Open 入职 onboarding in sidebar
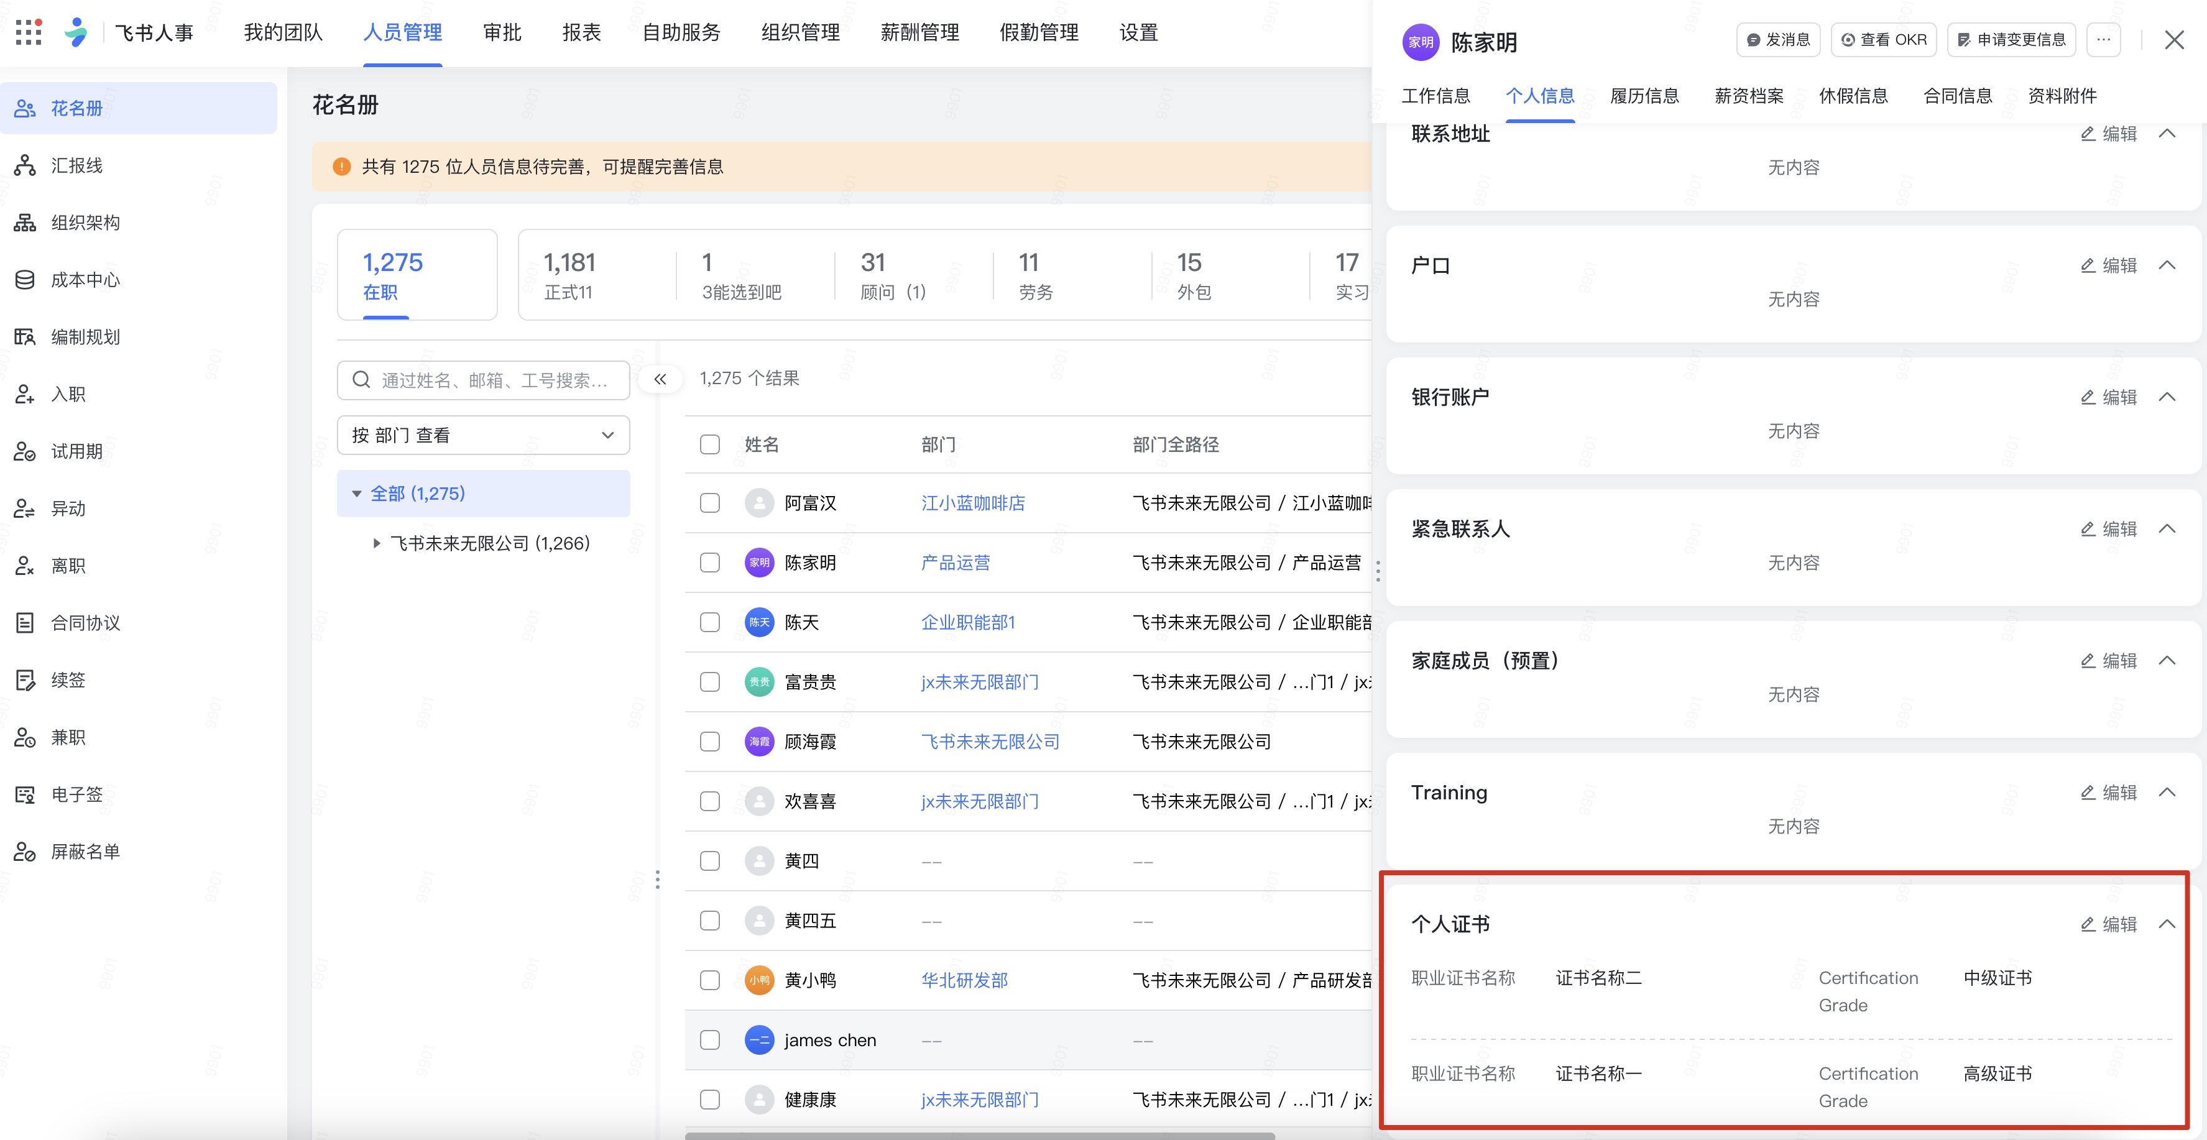The height and width of the screenshot is (1140, 2207). click(139, 394)
